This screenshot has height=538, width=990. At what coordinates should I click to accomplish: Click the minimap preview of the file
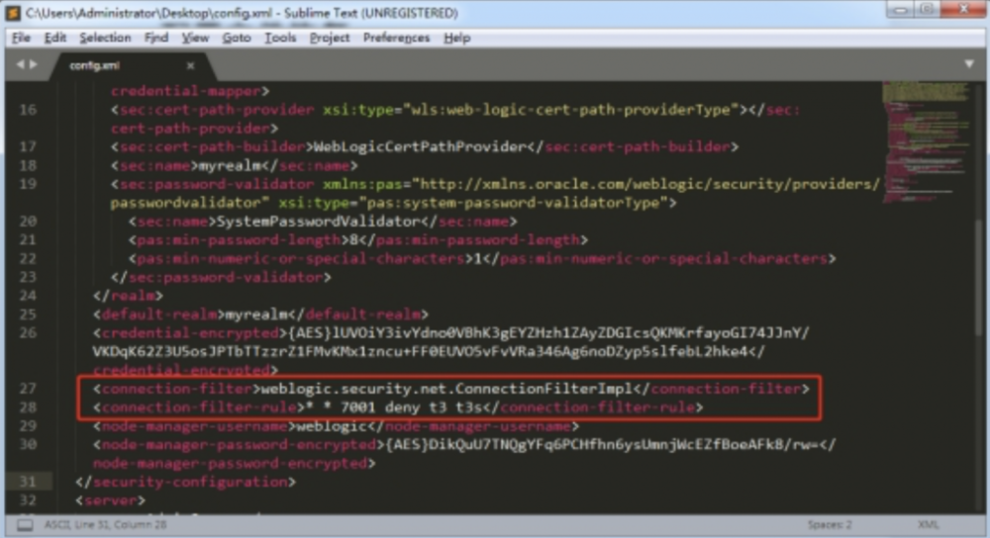[926, 142]
